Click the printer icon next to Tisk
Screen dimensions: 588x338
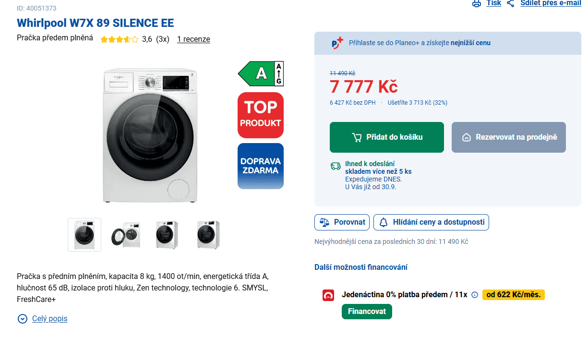click(x=476, y=3)
